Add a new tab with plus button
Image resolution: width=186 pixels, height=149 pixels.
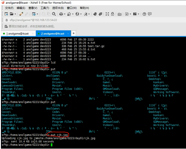tap(73, 33)
